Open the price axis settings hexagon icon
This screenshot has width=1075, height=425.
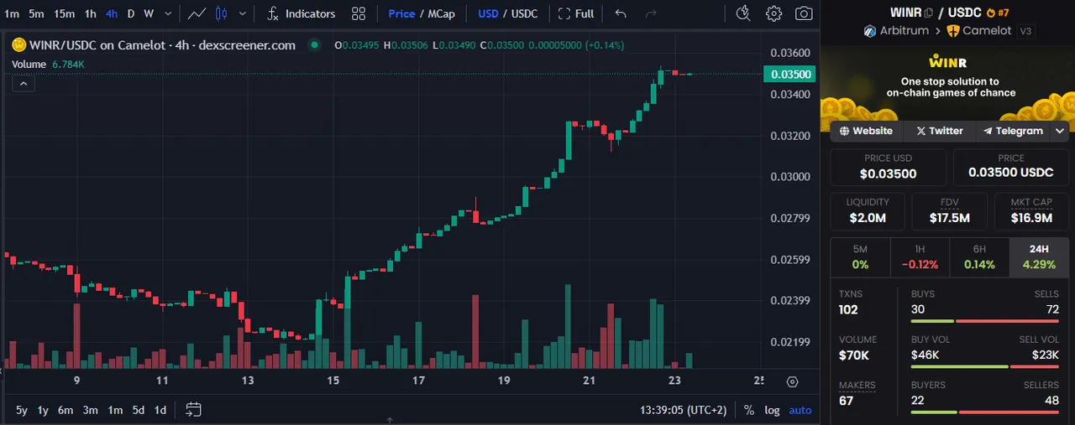792,381
